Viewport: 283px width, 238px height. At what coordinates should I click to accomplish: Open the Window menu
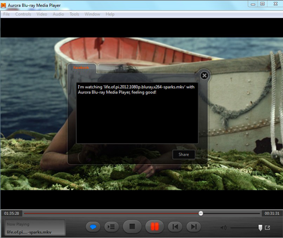(92, 14)
